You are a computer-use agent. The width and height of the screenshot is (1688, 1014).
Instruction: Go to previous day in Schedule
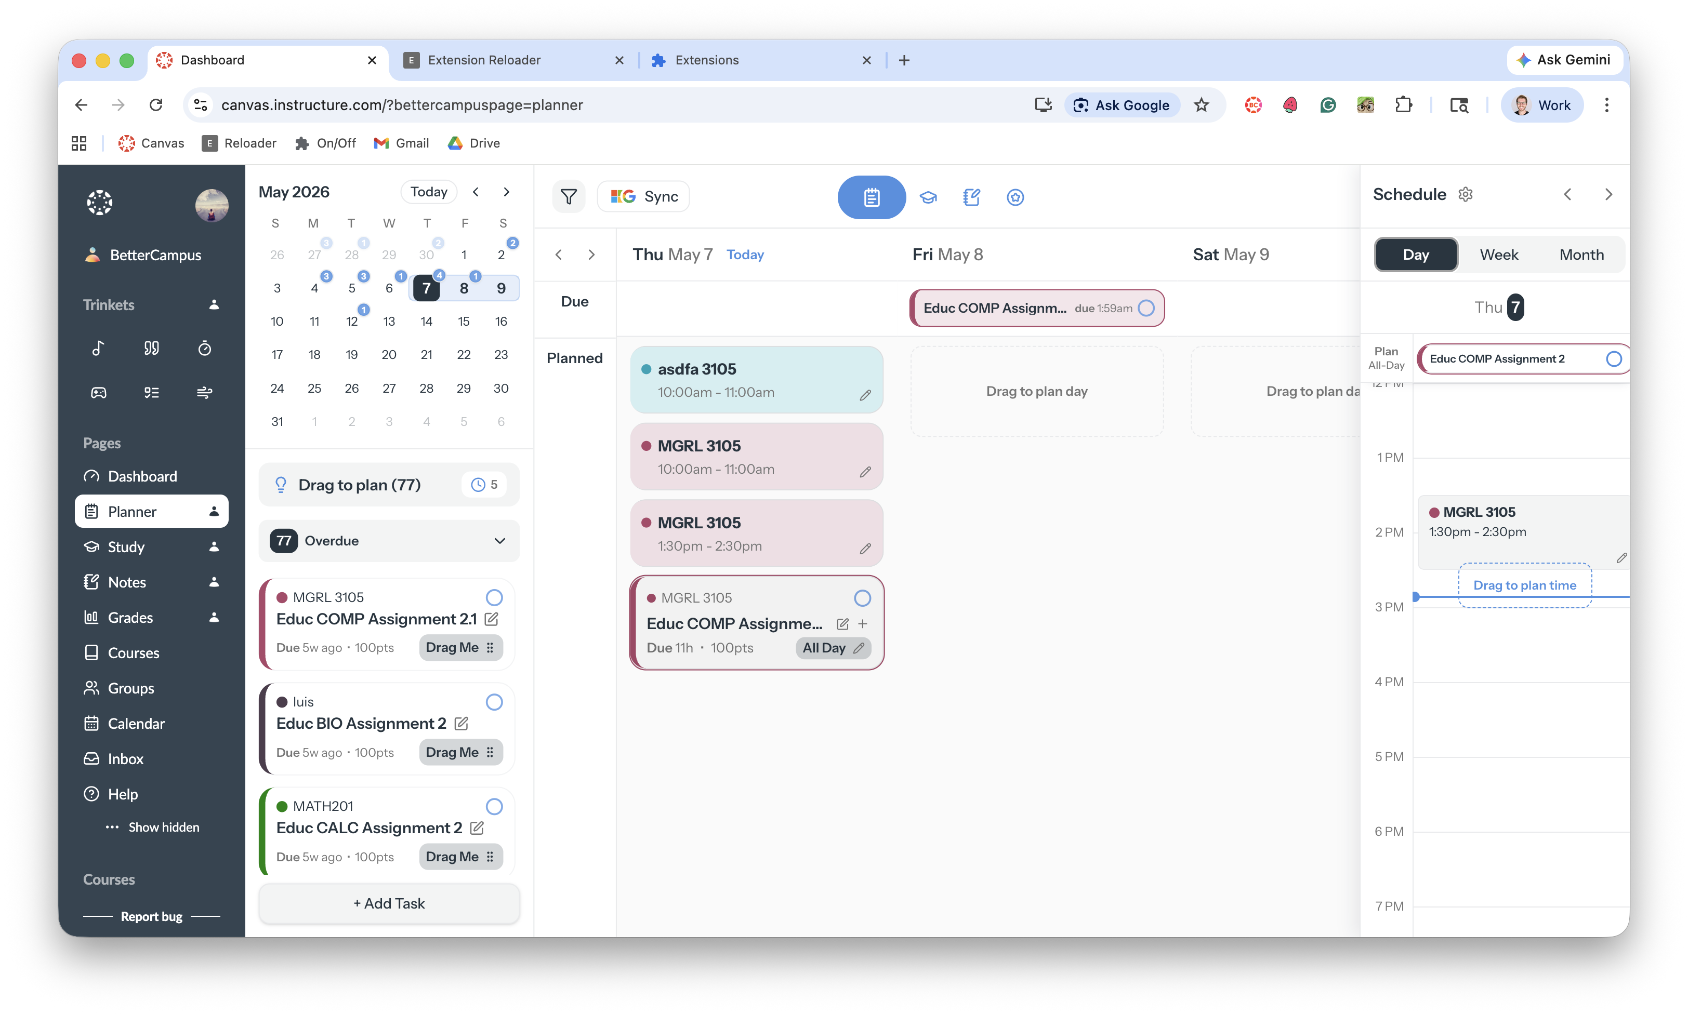point(1568,194)
